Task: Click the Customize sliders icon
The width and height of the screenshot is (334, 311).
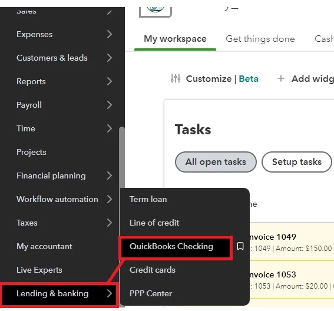Action: (176, 78)
